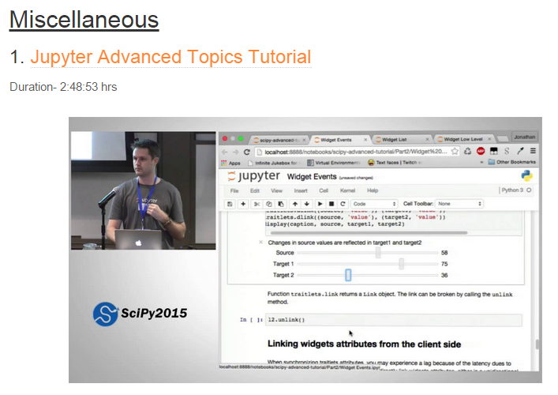The width and height of the screenshot is (558, 395).
Task: Click the Python logo icon
Action: (526, 175)
